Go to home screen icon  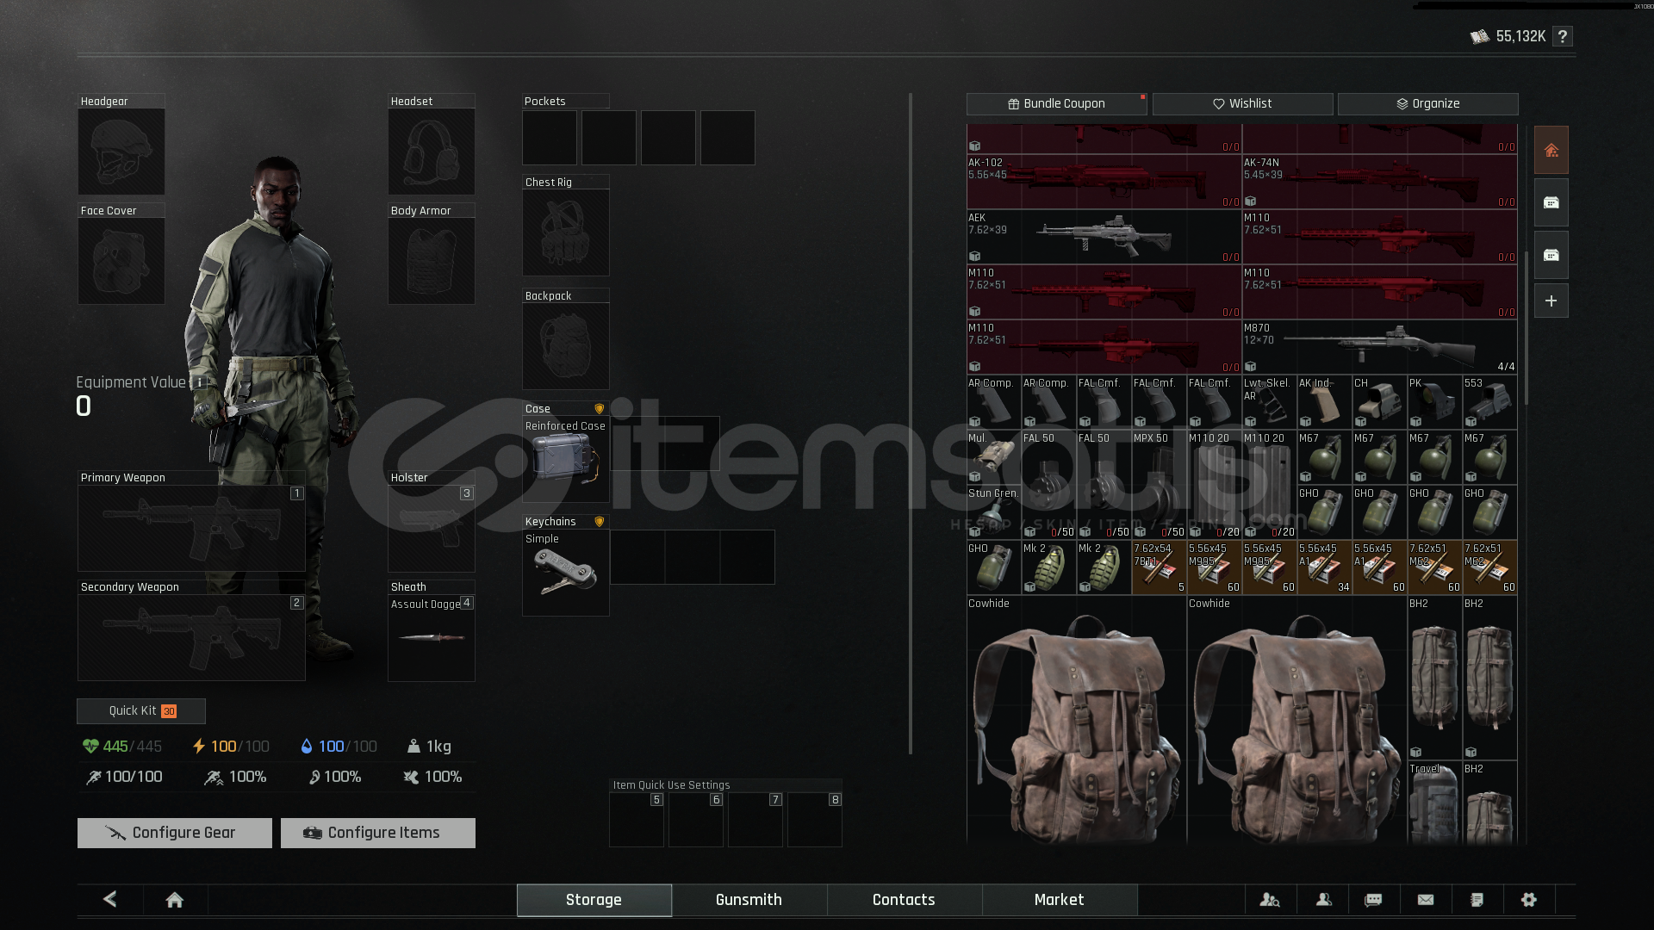point(175,900)
